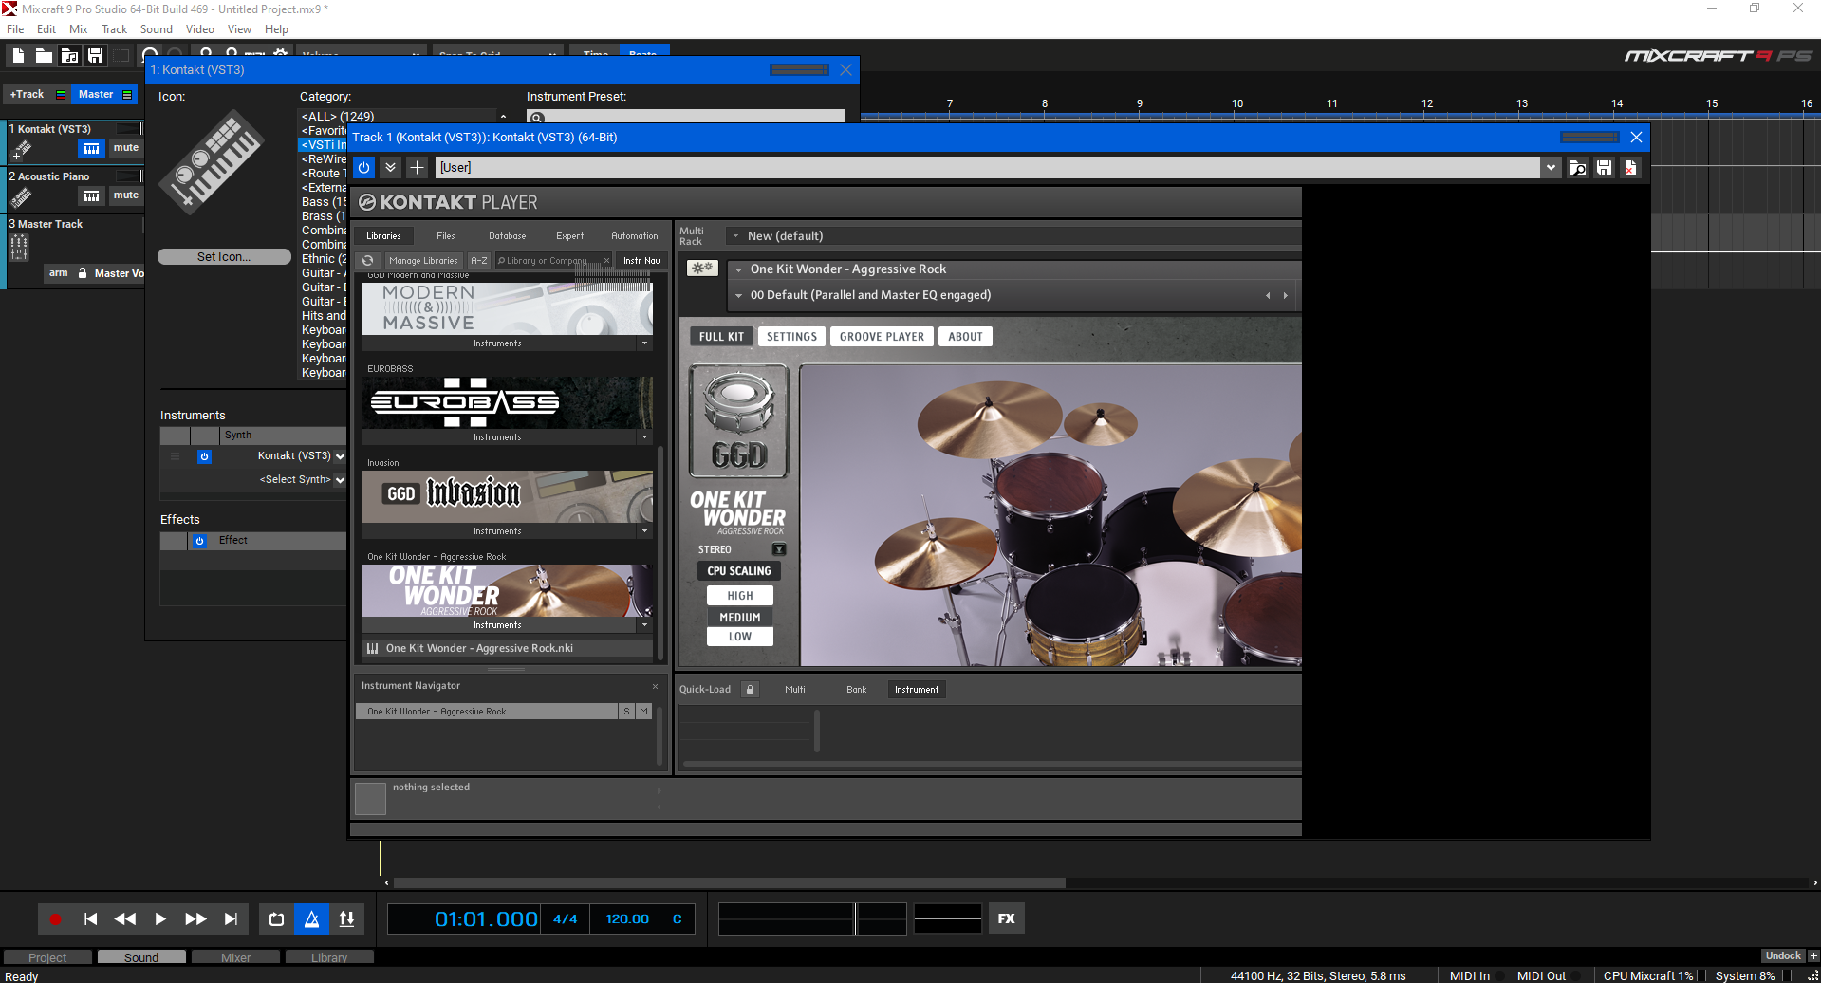Select the Library bottom tab
Screen dimensions: 1821x983
pyautogui.click(x=329, y=957)
